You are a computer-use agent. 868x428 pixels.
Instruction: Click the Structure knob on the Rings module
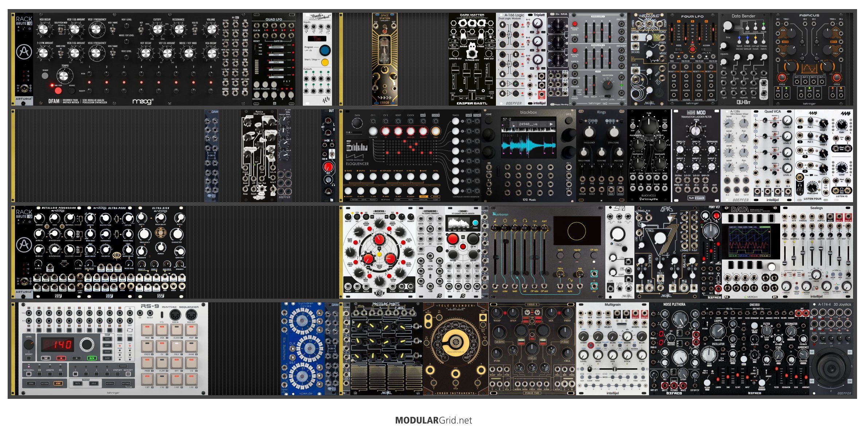click(x=614, y=132)
